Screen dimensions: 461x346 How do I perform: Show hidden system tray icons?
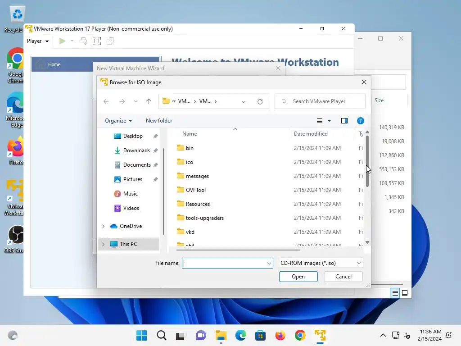click(x=383, y=335)
